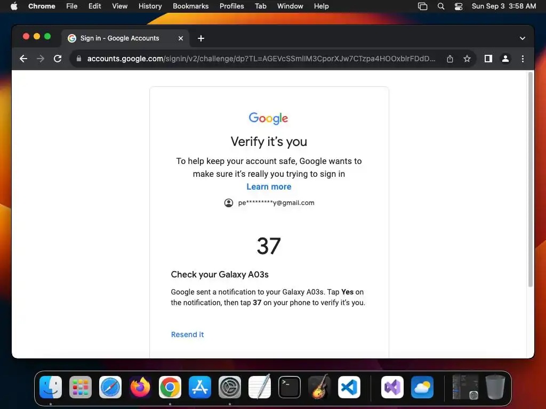Reload the Google sign-in page
Viewport: 546px width, 409px height.
pos(58,59)
